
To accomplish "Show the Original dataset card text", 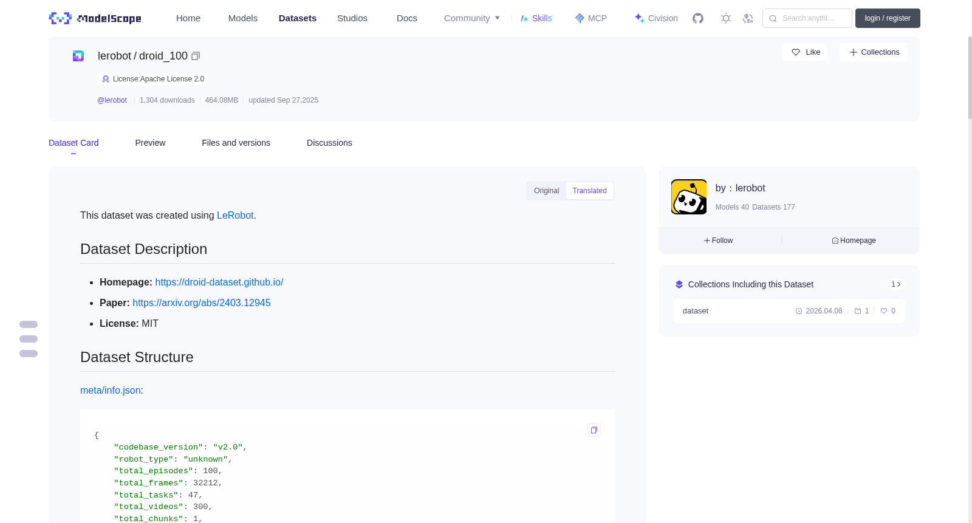I will pyautogui.click(x=547, y=191).
